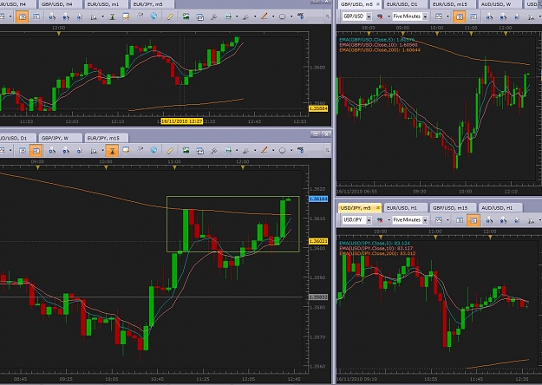Toggle the highlighted orange mode button in USD/JPY toolbar
542x385 pixels.
(x=473, y=220)
